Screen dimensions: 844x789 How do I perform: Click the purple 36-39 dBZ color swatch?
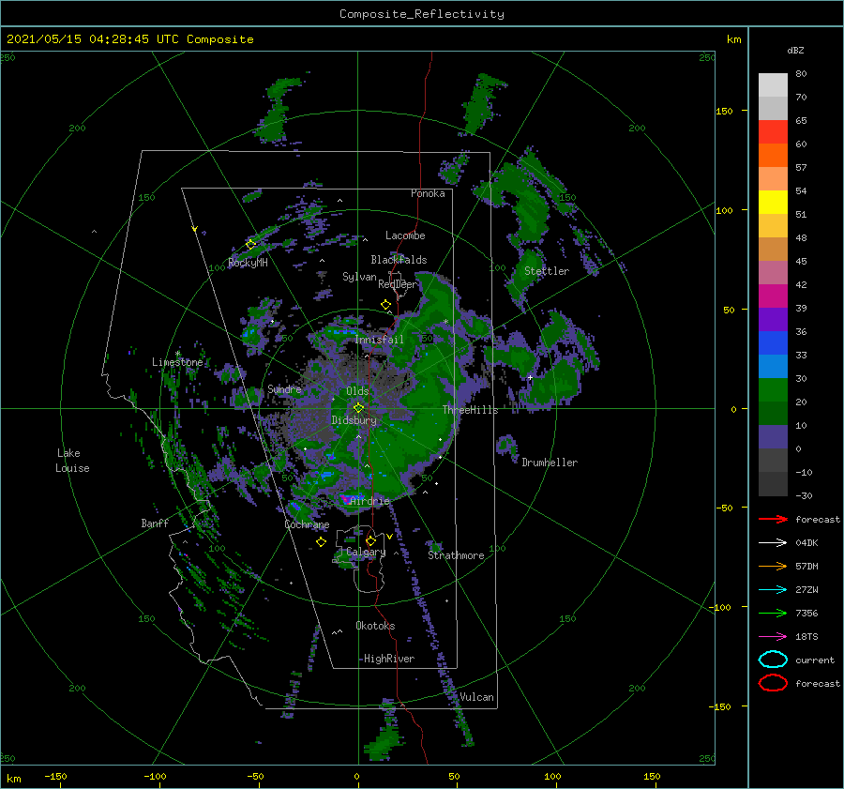tap(773, 320)
